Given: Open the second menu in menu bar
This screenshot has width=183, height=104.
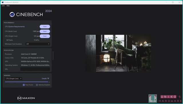Looking at the screenshot, I should (x=8, y=6).
